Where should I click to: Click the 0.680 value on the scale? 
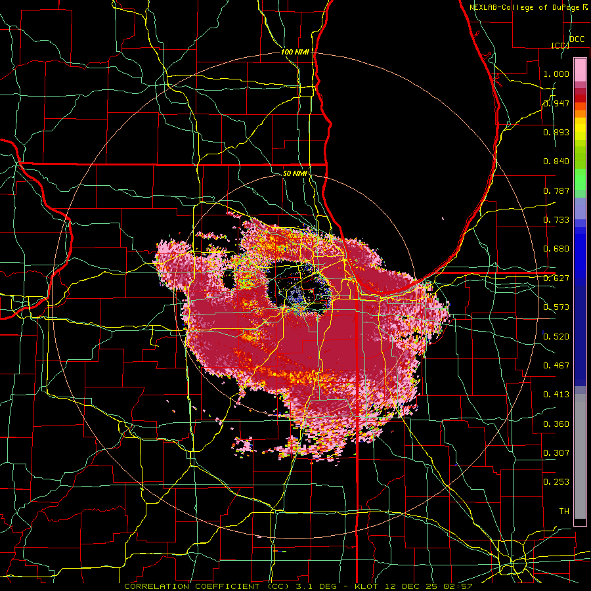pyautogui.click(x=556, y=249)
